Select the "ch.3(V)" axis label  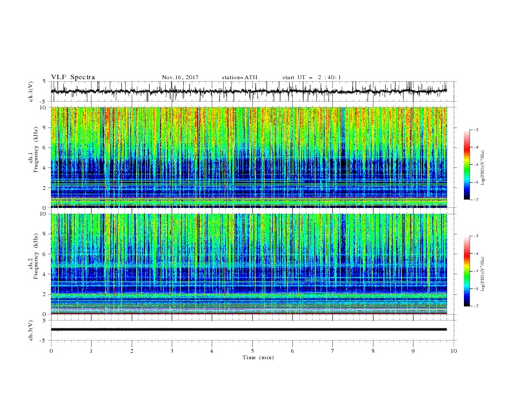tap(31, 330)
